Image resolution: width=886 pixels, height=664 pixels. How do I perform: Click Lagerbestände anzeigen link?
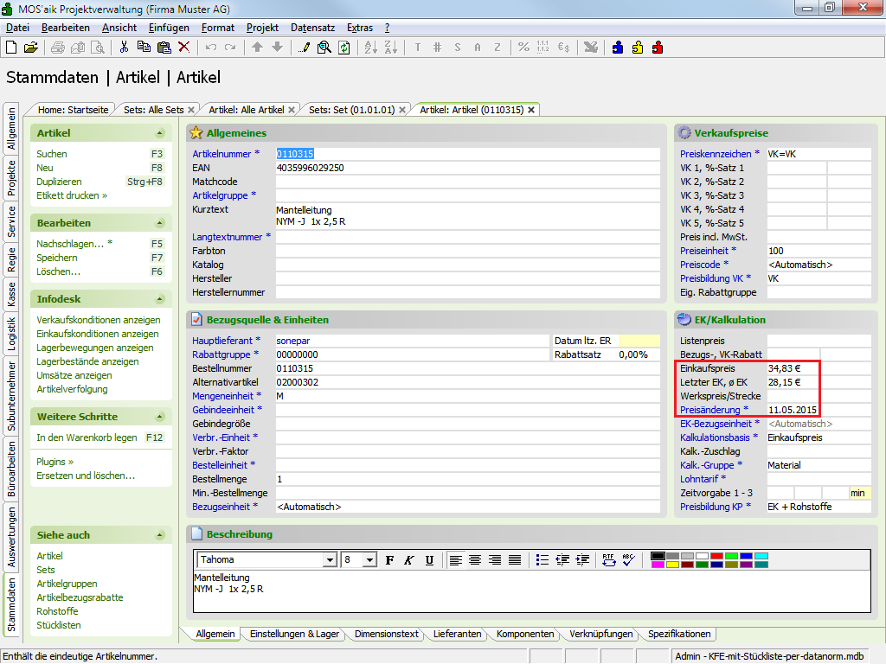tap(87, 361)
